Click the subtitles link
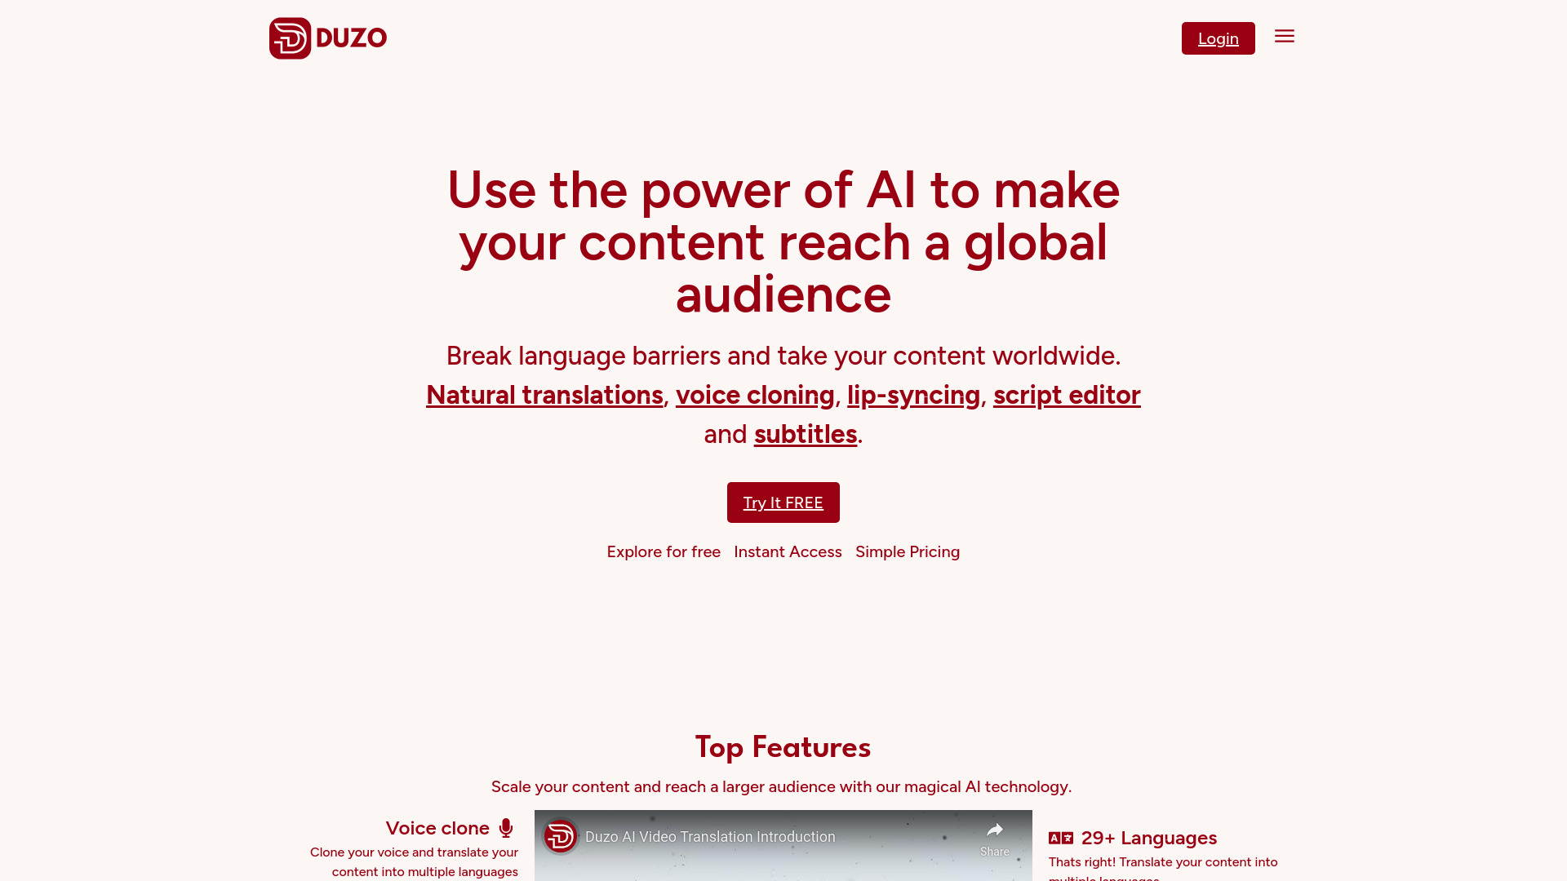1567x881 pixels. 805,433
